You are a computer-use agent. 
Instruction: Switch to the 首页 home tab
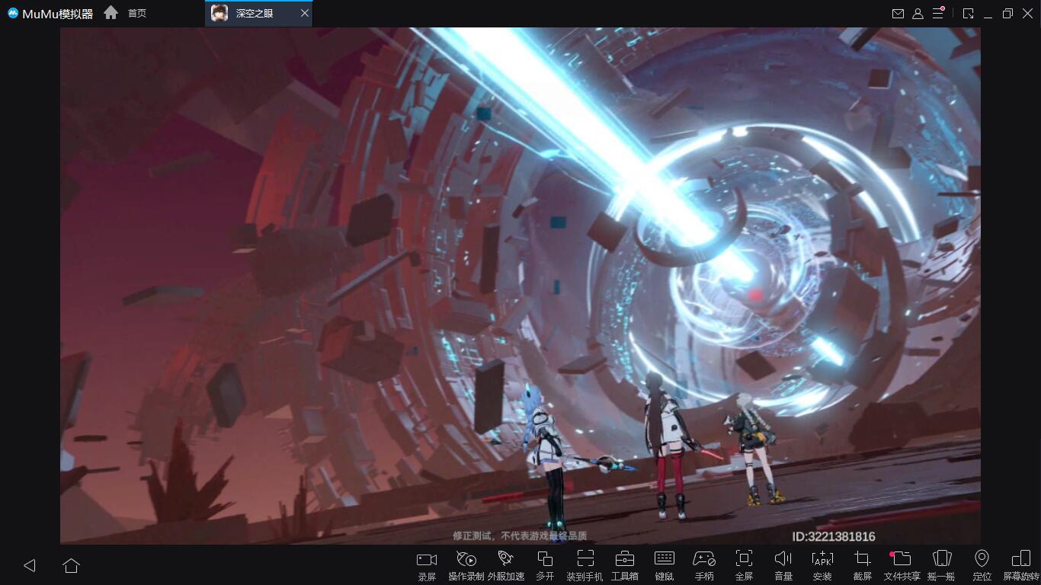click(x=127, y=13)
